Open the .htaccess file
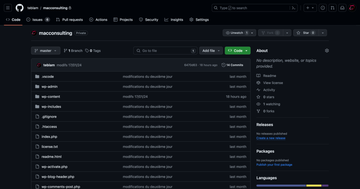Screen dimensions: 360x189 click(49, 127)
